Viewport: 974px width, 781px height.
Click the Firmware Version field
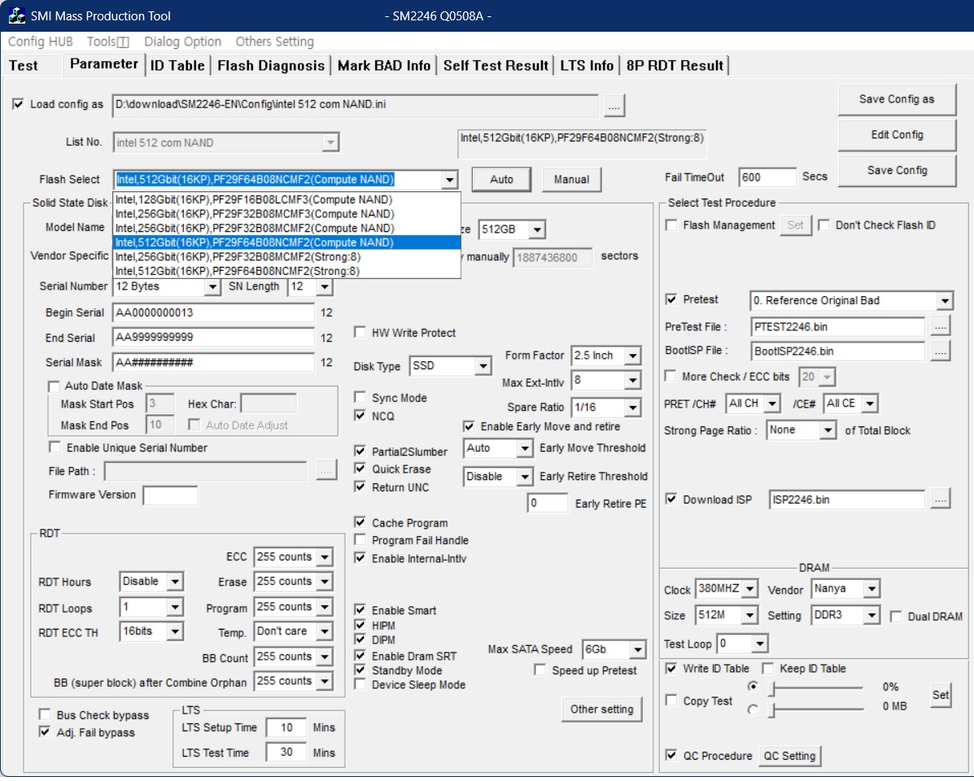[x=170, y=495]
